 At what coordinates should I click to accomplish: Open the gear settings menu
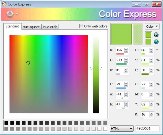(10, 14)
